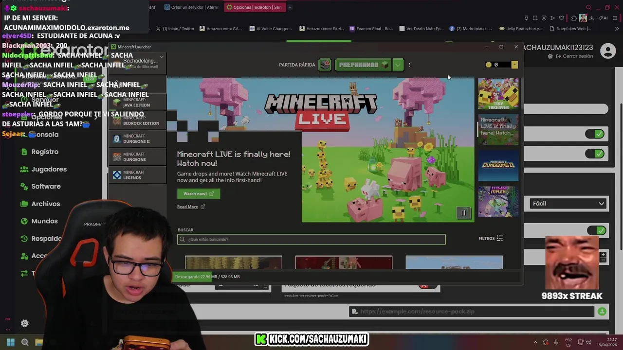Click the resource pack URL input field
This screenshot has width=623, height=350.
472,312
